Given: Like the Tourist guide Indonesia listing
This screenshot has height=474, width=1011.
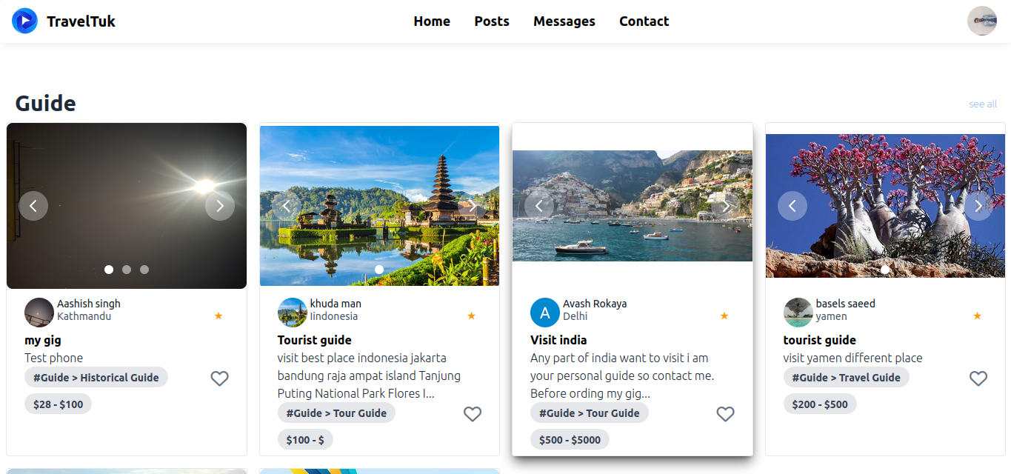Looking at the screenshot, I should point(473,414).
